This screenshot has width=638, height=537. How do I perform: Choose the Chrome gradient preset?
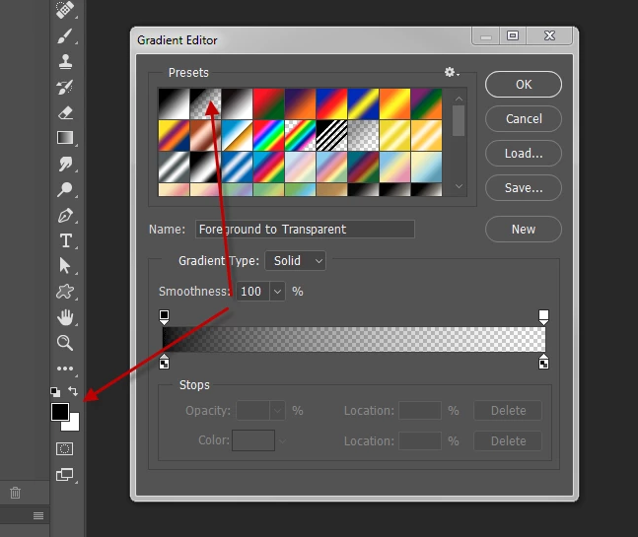point(238,135)
